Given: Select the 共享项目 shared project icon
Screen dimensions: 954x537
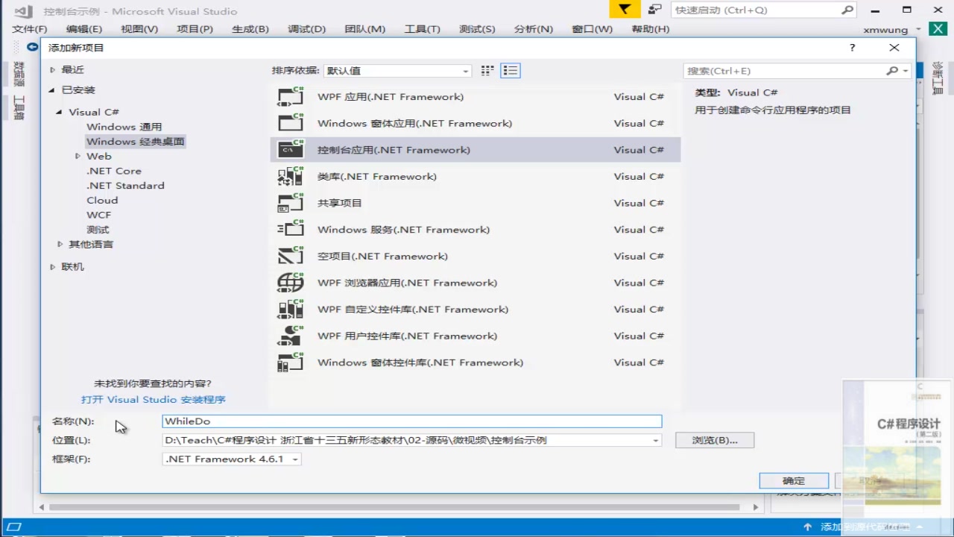Looking at the screenshot, I should [291, 203].
